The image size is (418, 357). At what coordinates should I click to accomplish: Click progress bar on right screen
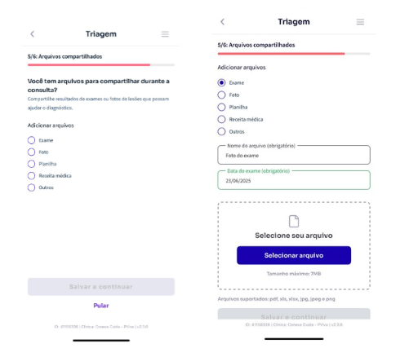pyautogui.click(x=294, y=54)
